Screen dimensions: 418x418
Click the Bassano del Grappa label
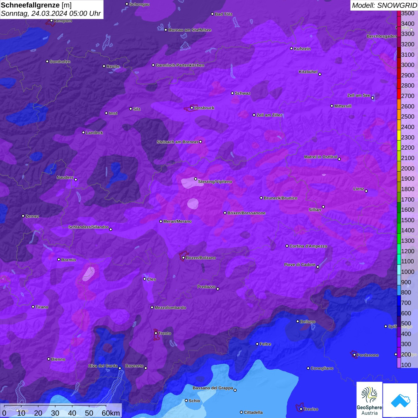(x=213, y=388)
